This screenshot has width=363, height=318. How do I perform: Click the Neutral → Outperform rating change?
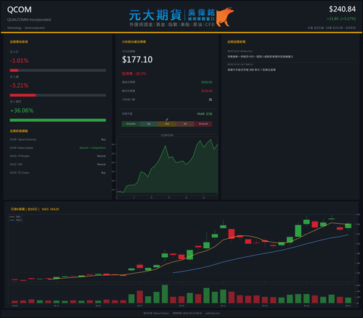click(93, 148)
